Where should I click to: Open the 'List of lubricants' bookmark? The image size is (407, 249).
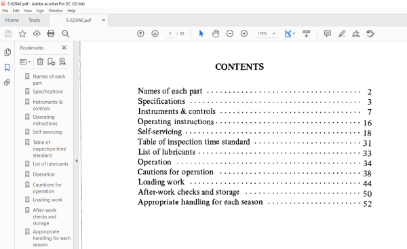tap(50, 164)
